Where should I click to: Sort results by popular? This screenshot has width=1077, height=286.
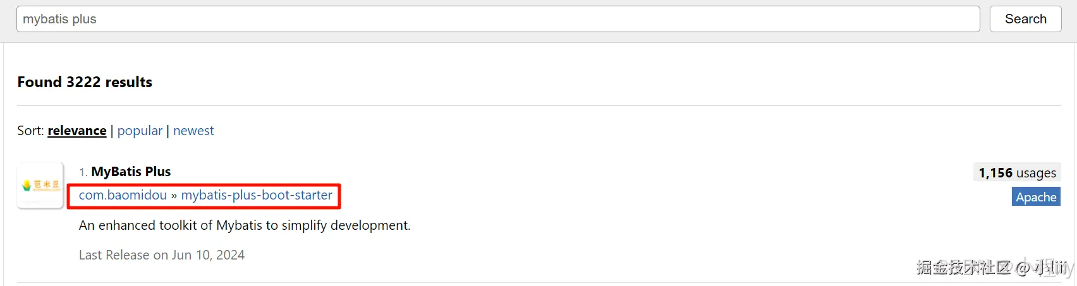coord(140,131)
